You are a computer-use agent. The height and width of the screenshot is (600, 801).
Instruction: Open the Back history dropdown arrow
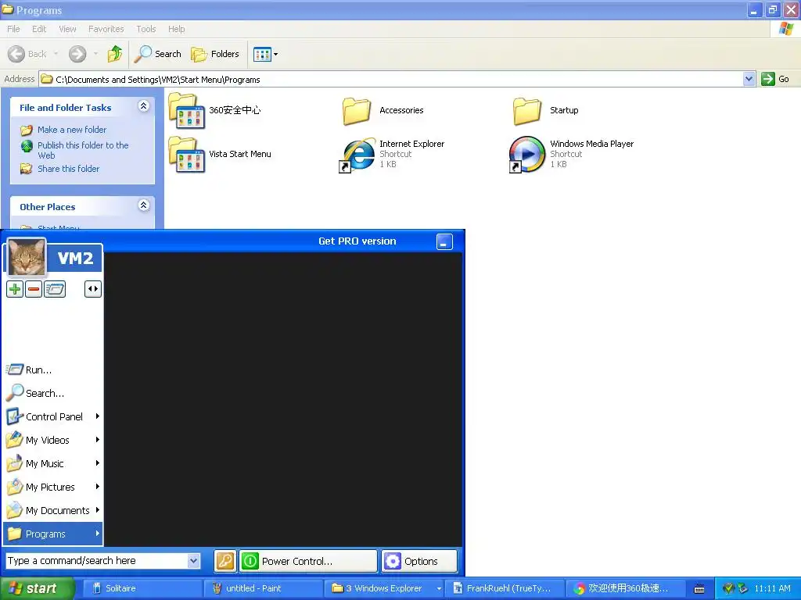(x=56, y=54)
